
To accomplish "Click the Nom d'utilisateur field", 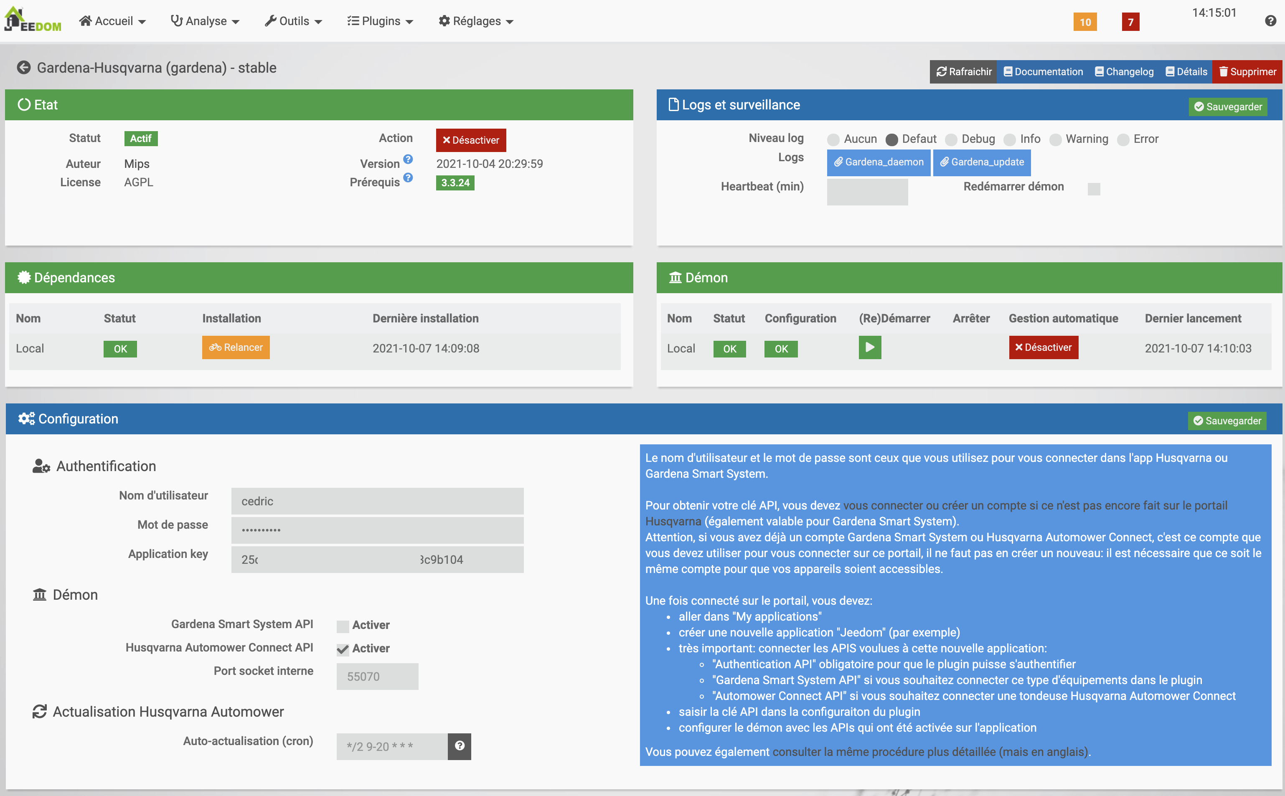I will pos(377,501).
